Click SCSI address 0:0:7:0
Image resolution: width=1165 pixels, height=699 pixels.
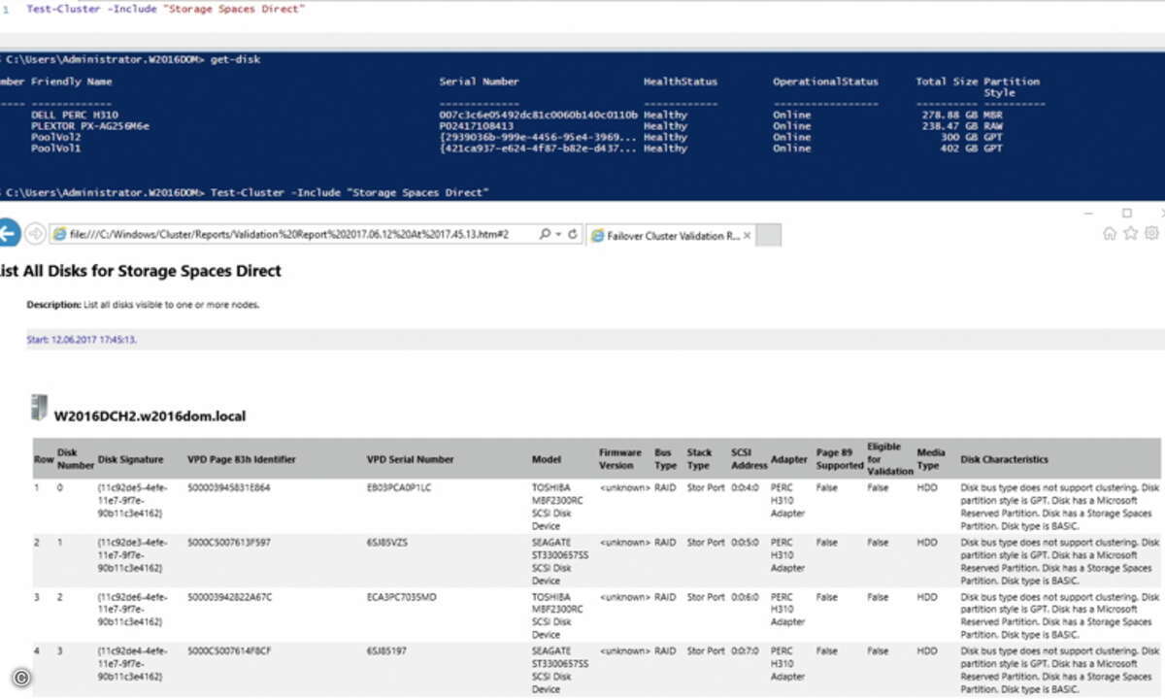(746, 650)
